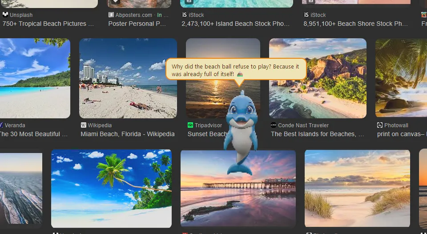Open the Photowall palm frond thumbnail

click(x=401, y=78)
